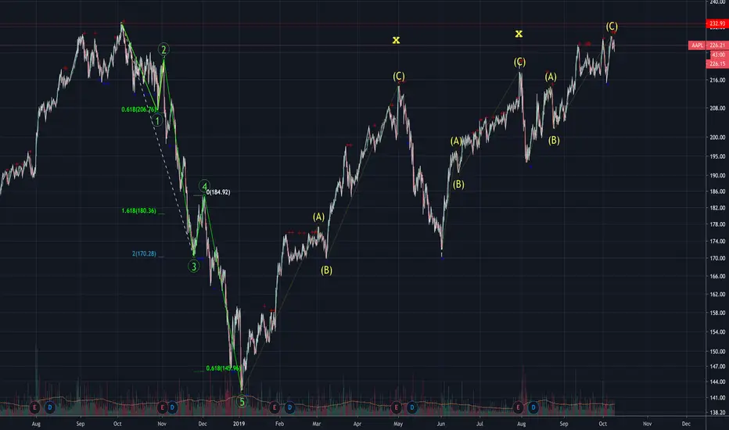Click the Jul label on the time axis
The width and height of the screenshot is (729, 430).
479,424
